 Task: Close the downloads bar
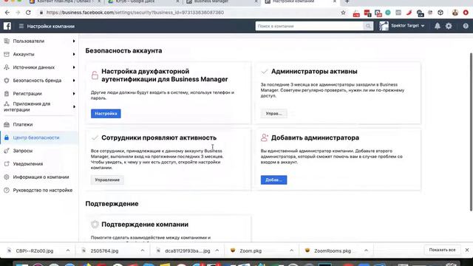467,250
